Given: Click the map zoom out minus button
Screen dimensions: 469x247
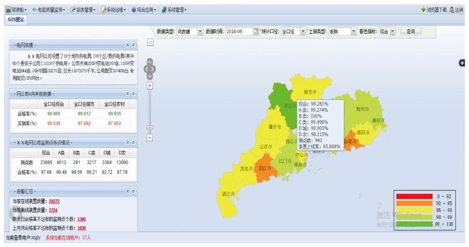Looking at the screenshot, I should point(150,138).
